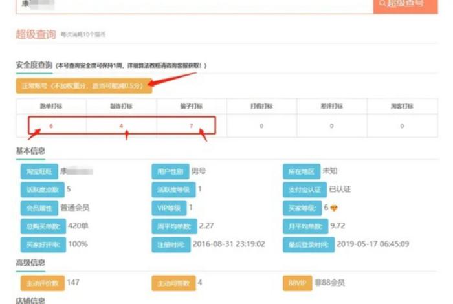Click value 0 under 差评打标
The image size is (453, 304).
[x=331, y=126]
